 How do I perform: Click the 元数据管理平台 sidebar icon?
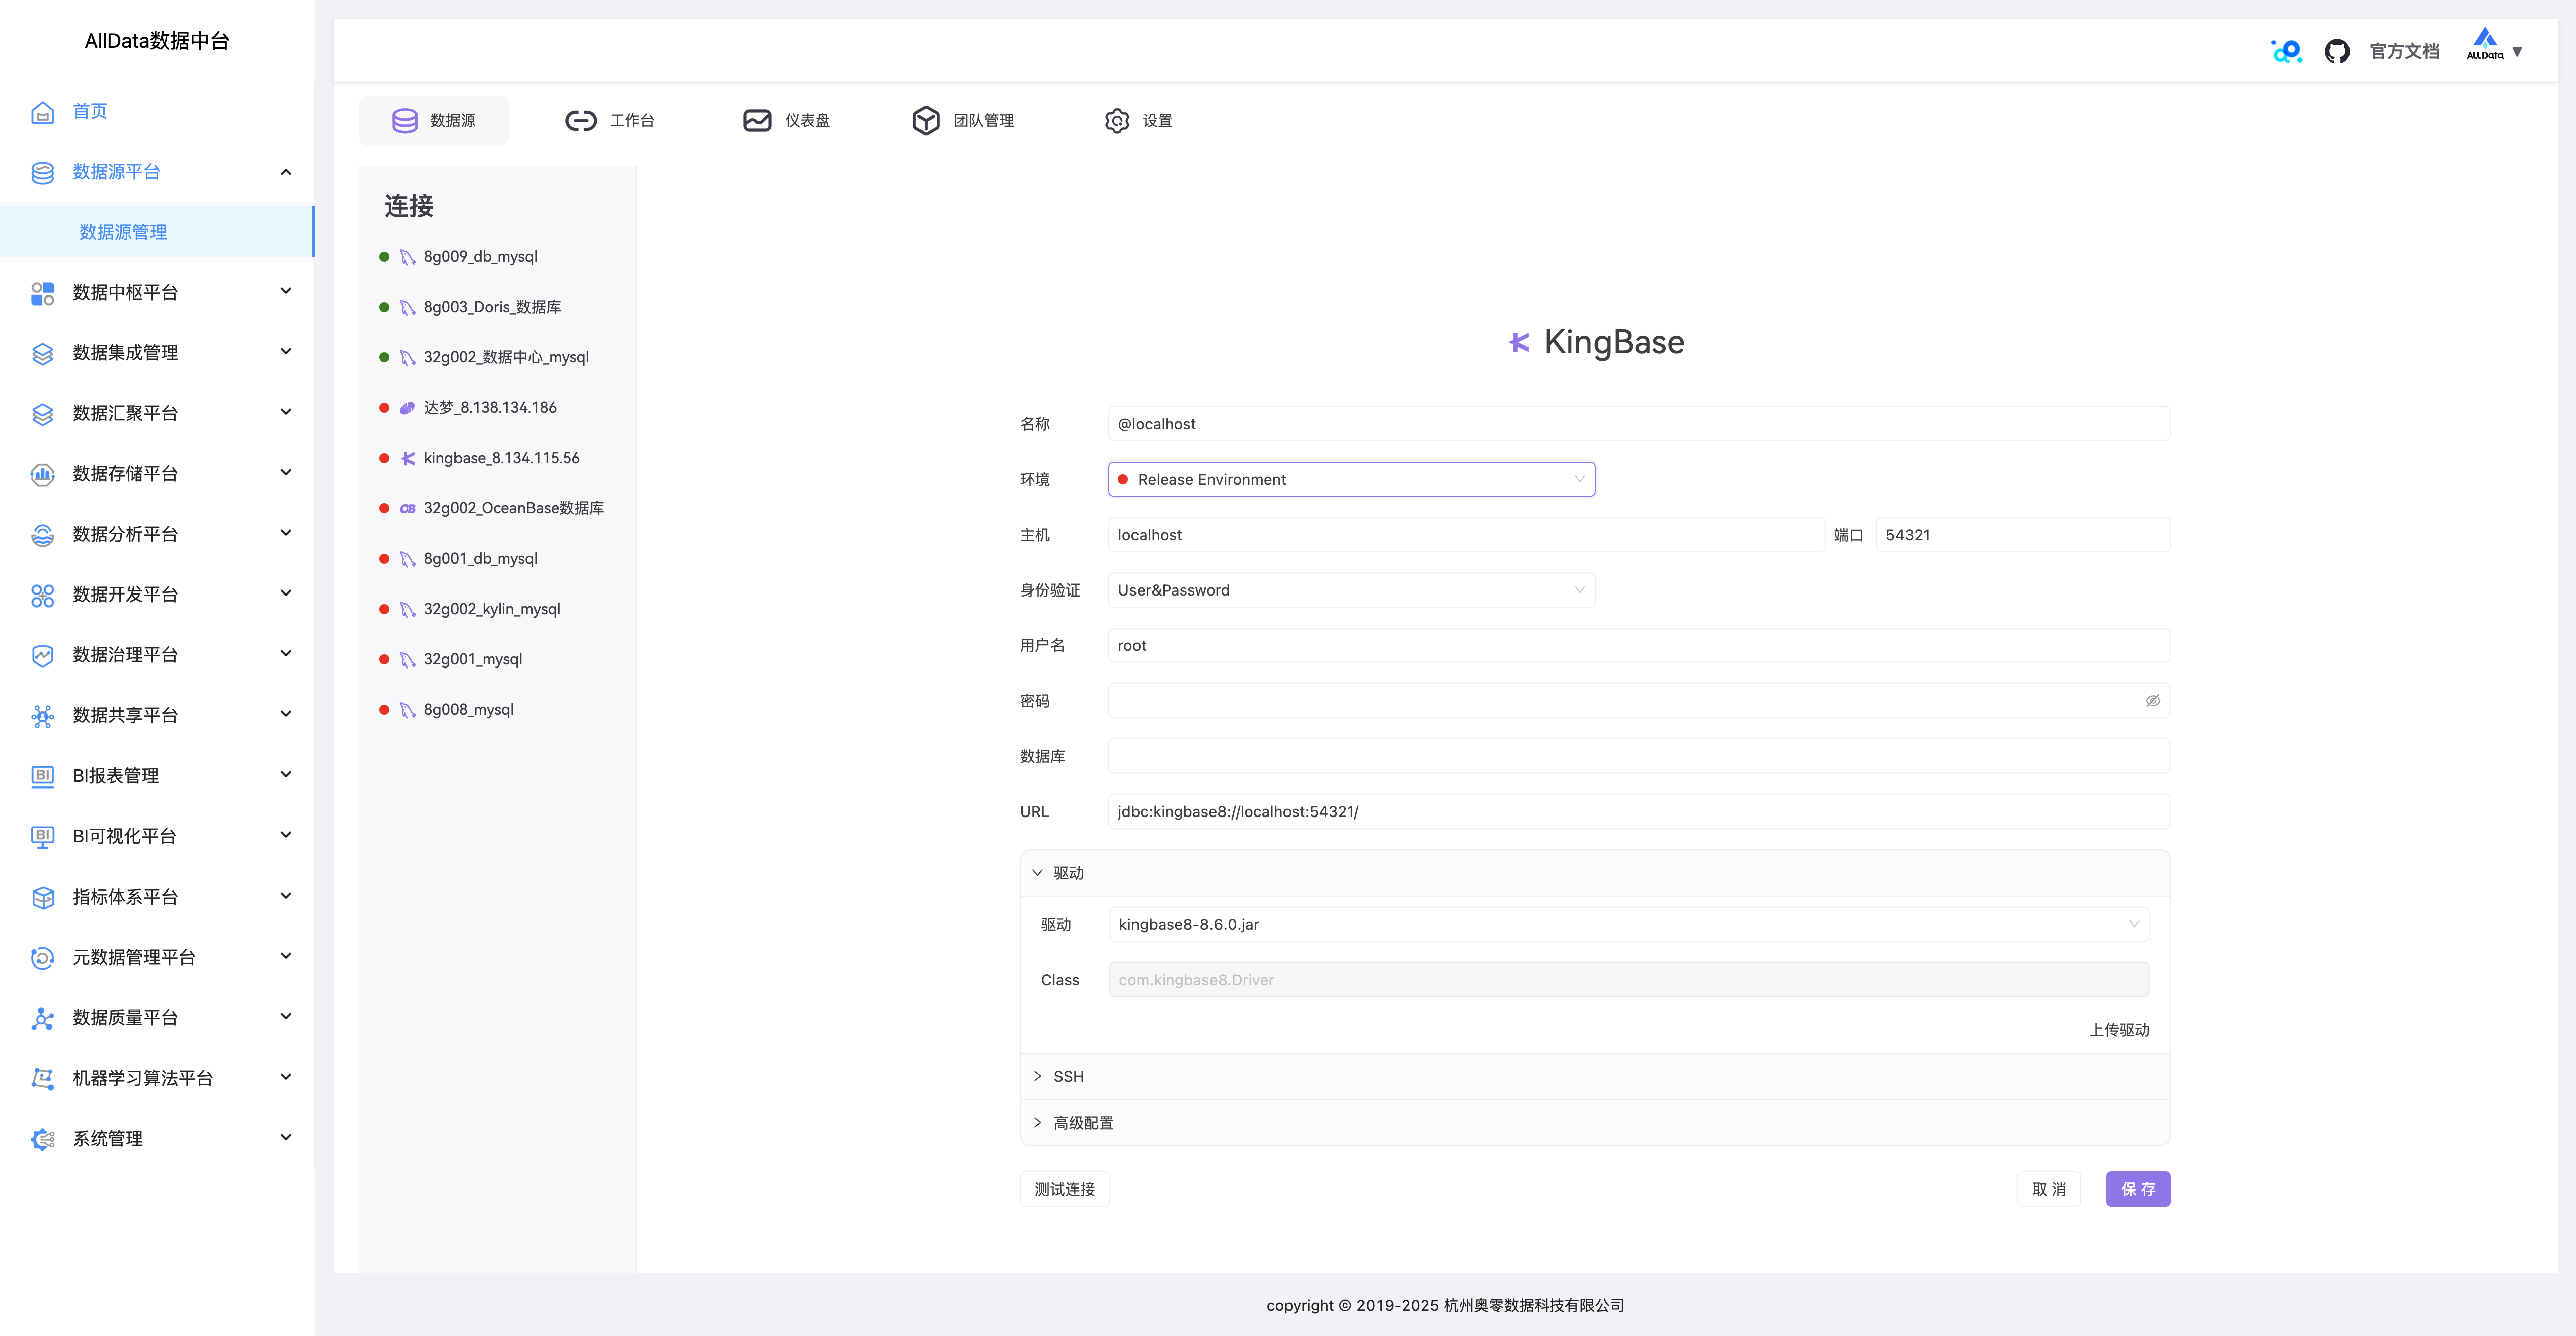(42, 958)
